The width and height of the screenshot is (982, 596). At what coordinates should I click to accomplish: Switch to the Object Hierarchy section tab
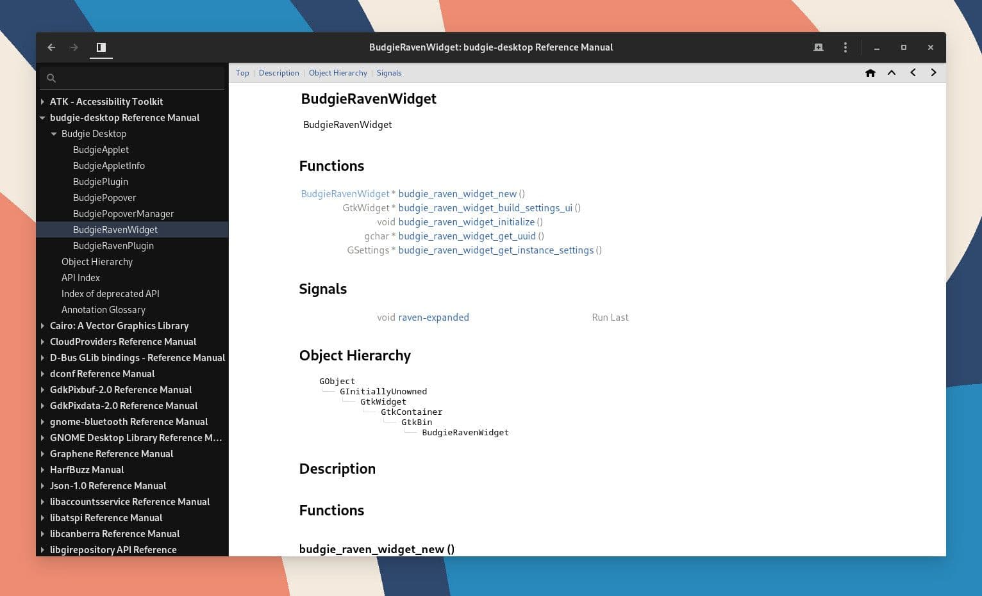coord(338,72)
